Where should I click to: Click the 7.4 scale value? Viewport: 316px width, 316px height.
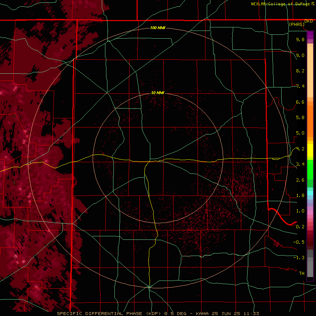coord(300,86)
